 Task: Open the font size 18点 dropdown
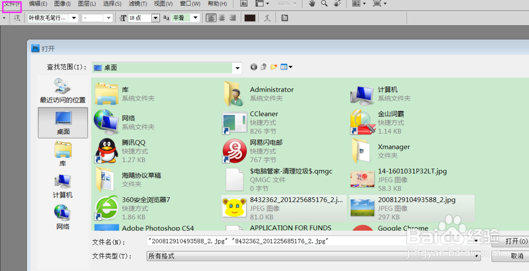tap(155, 18)
